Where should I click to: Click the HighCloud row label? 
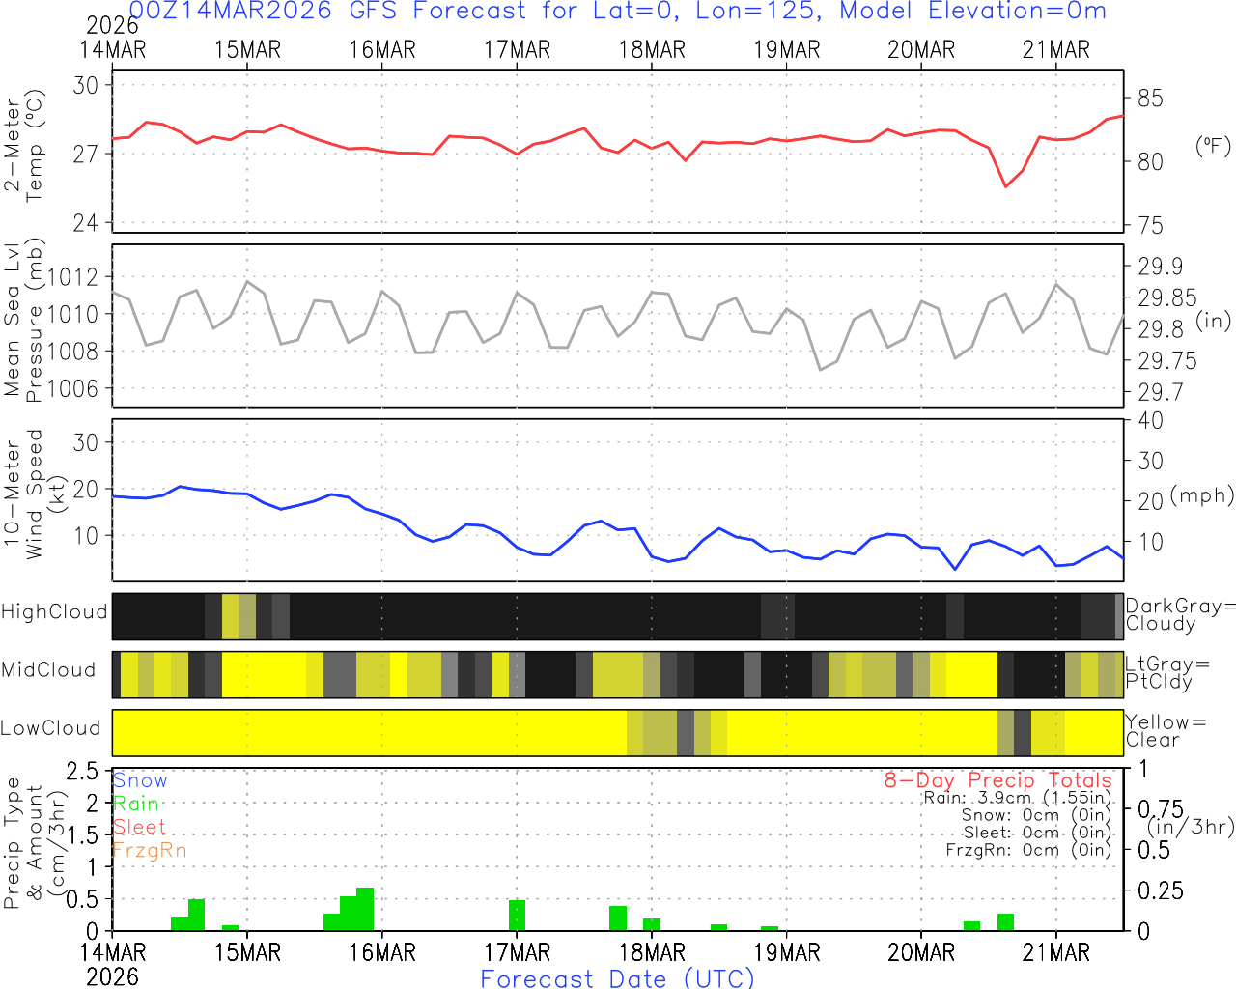54,611
